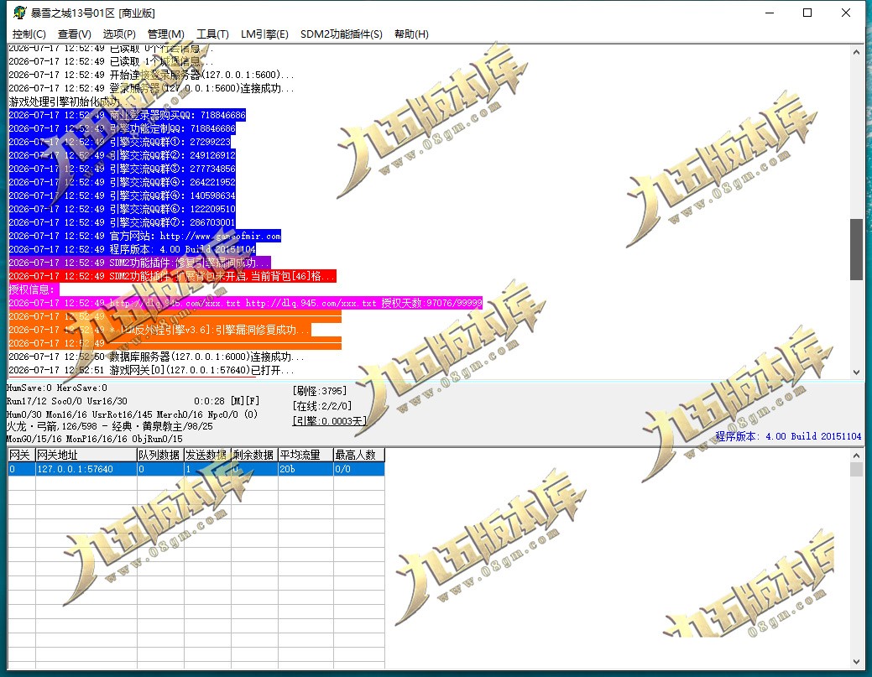Click the application icon in title bar
This screenshot has width=872, height=677.
(x=19, y=13)
